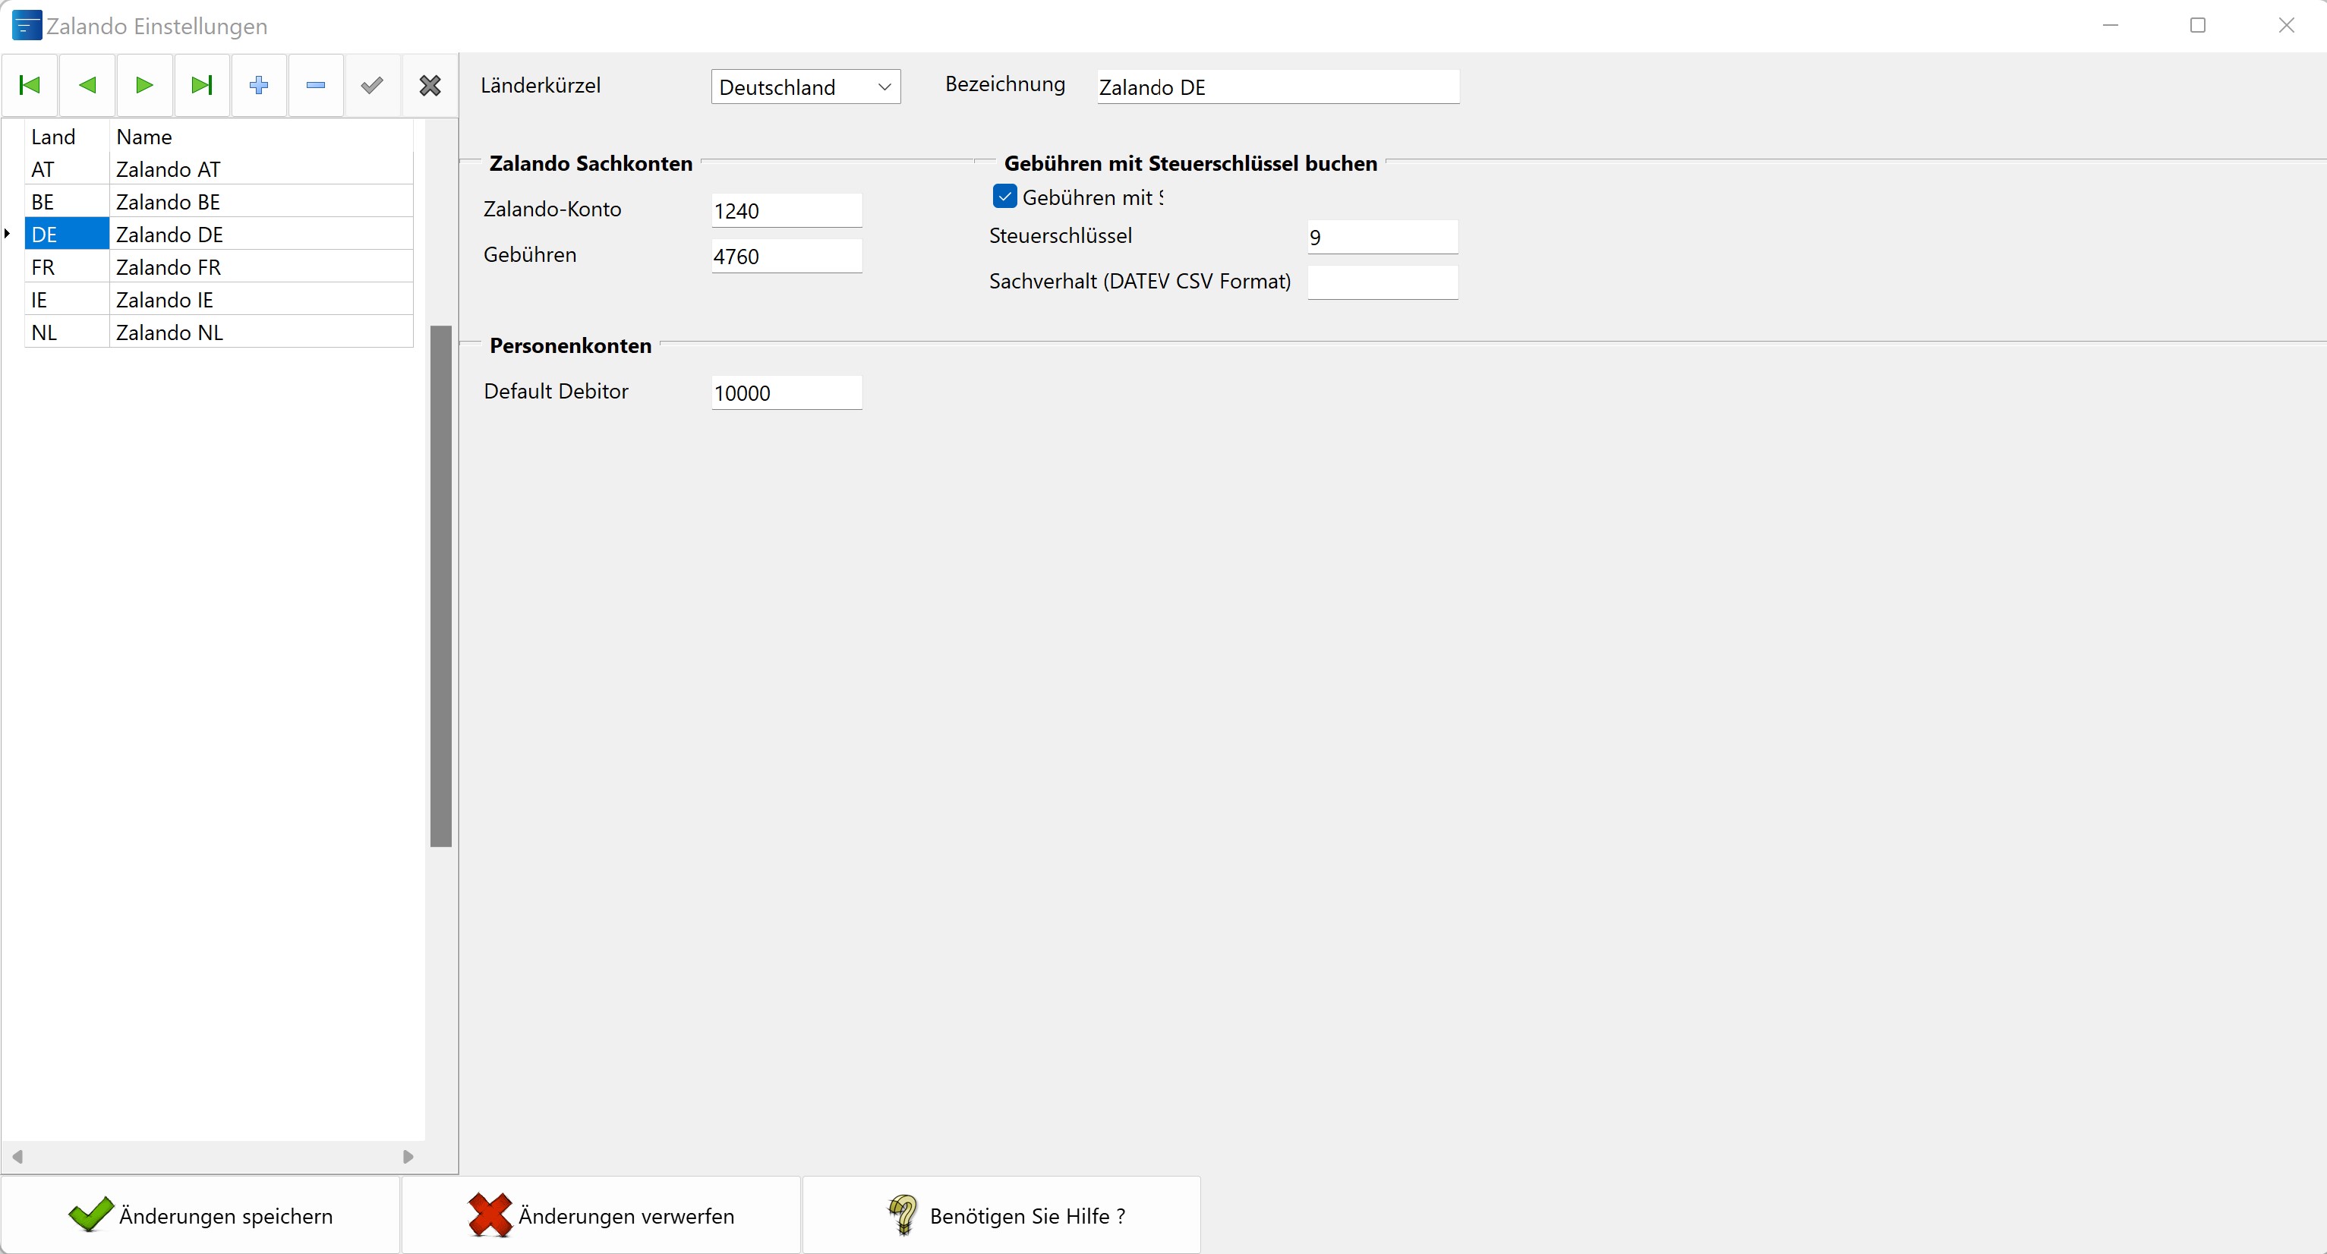2327x1254 pixels.
Task: Cancel edit with black X icon
Action: click(x=430, y=85)
